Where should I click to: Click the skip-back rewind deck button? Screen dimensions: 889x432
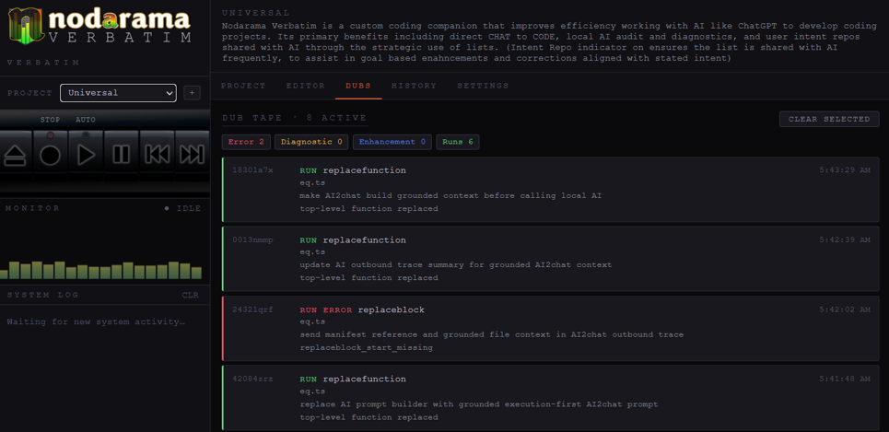click(x=157, y=154)
